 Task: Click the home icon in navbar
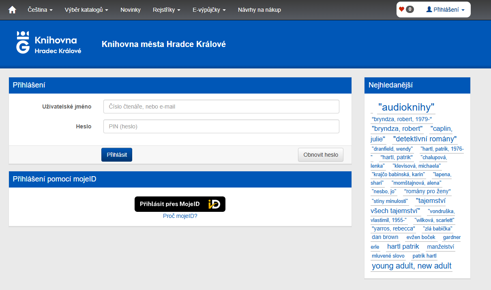click(x=12, y=10)
